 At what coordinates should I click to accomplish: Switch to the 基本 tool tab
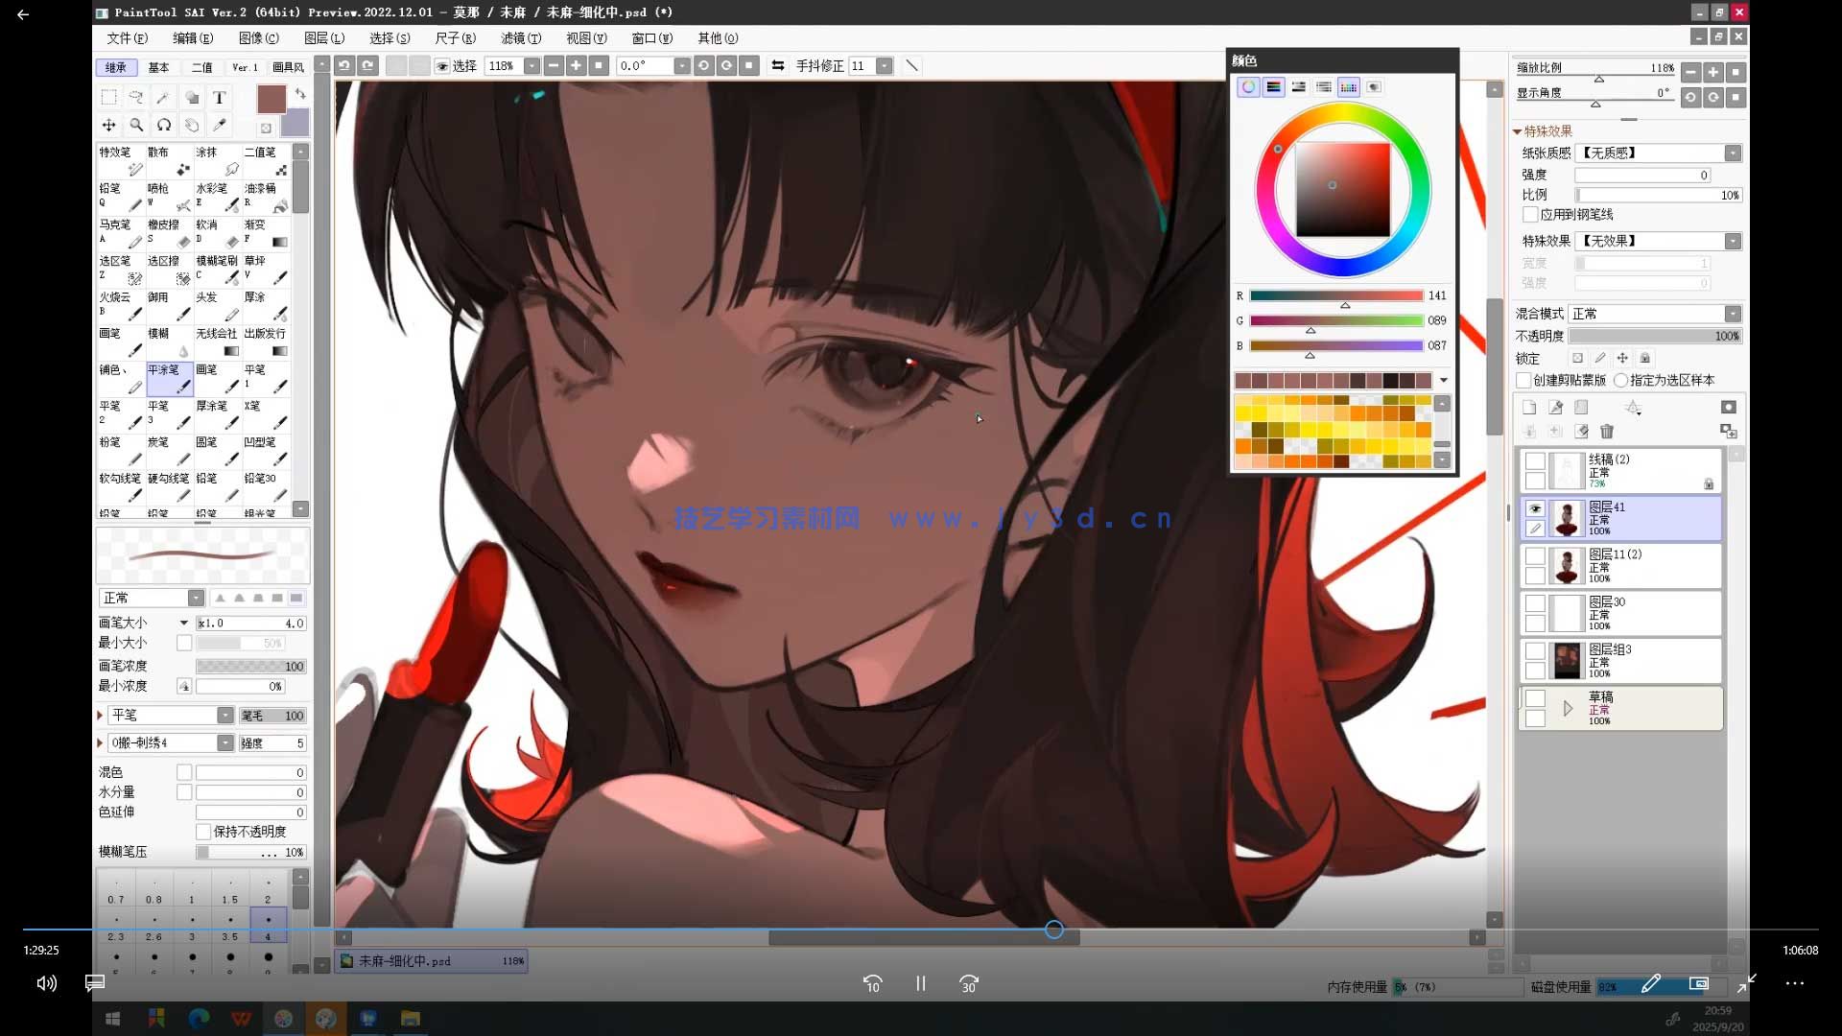[x=158, y=67]
